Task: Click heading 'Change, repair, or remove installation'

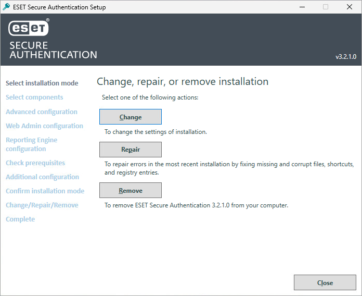Action: [183, 82]
